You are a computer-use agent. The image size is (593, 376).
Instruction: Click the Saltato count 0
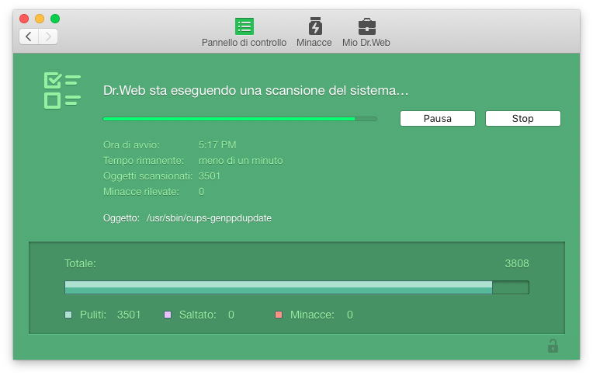[231, 315]
